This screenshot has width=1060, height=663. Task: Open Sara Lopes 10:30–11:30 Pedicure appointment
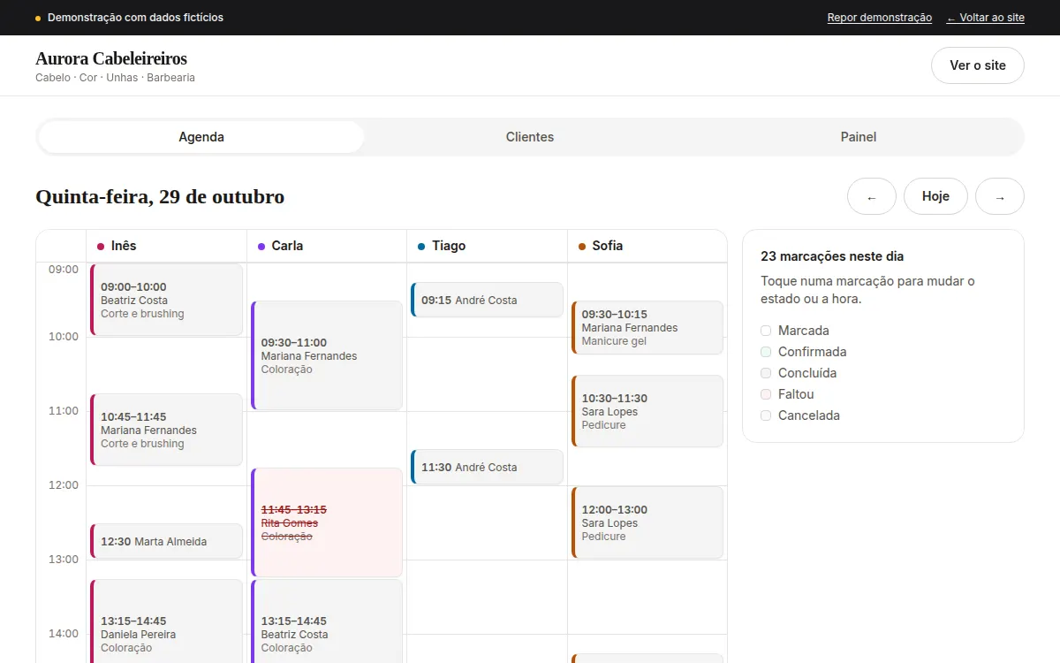click(647, 411)
